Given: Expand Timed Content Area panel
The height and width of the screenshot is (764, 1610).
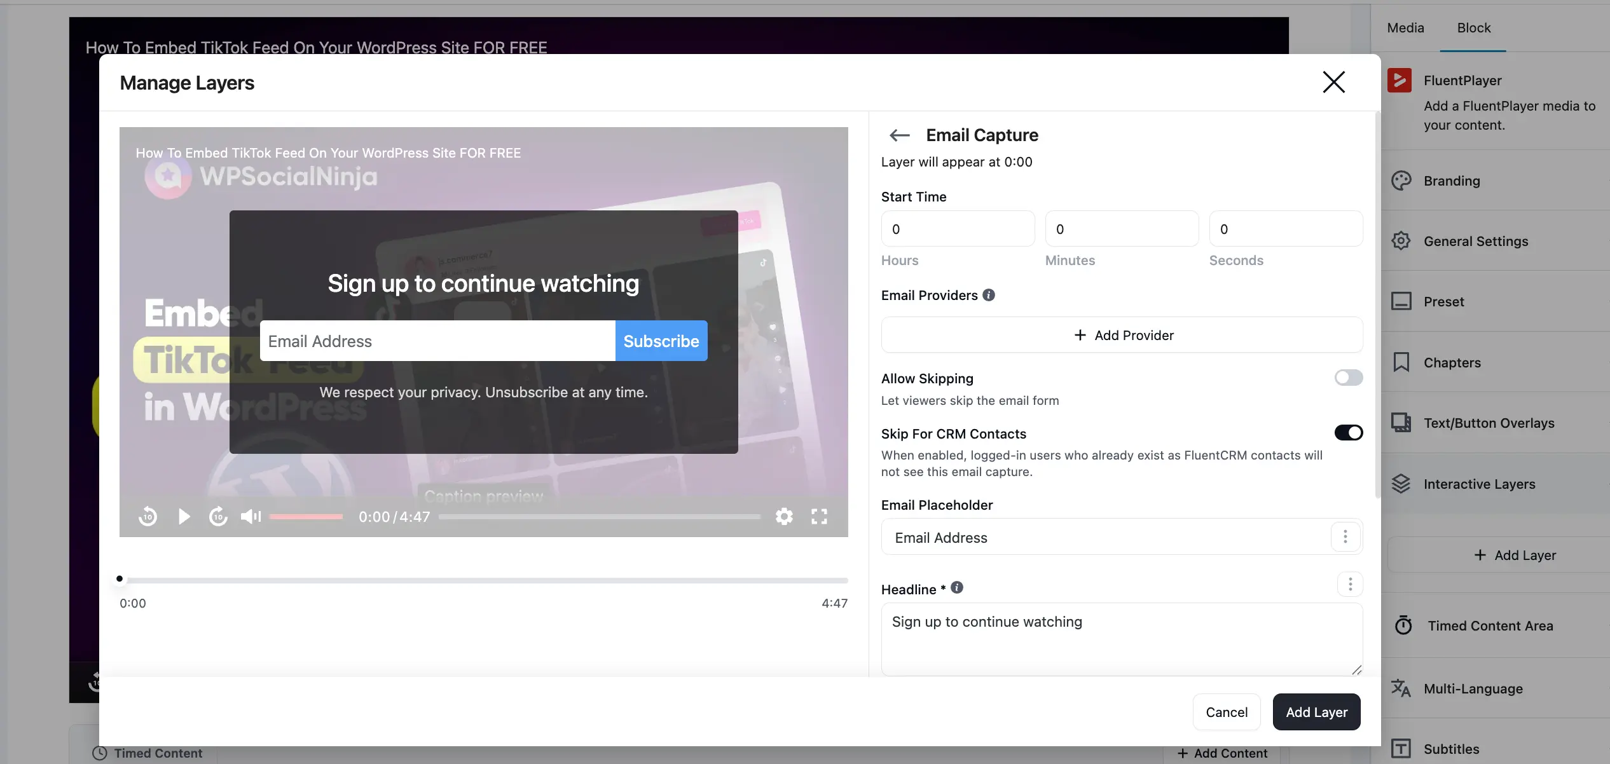Looking at the screenshot, I should tap(1496, 625).
